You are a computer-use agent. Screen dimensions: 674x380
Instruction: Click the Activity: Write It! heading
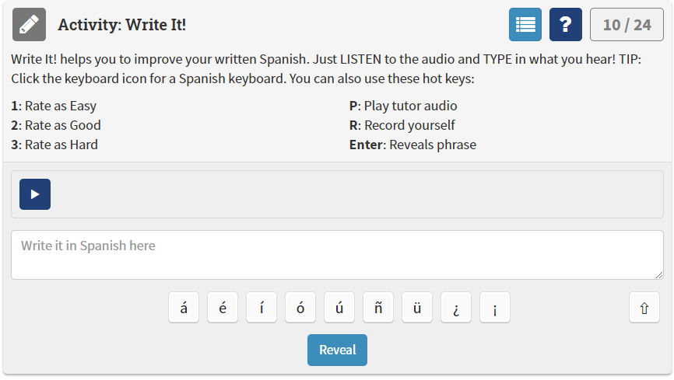click(122, 25)
